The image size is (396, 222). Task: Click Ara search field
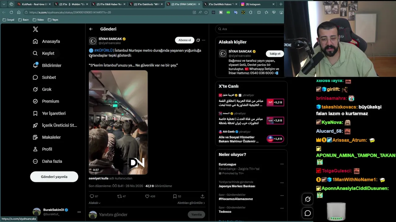point(251,29)
